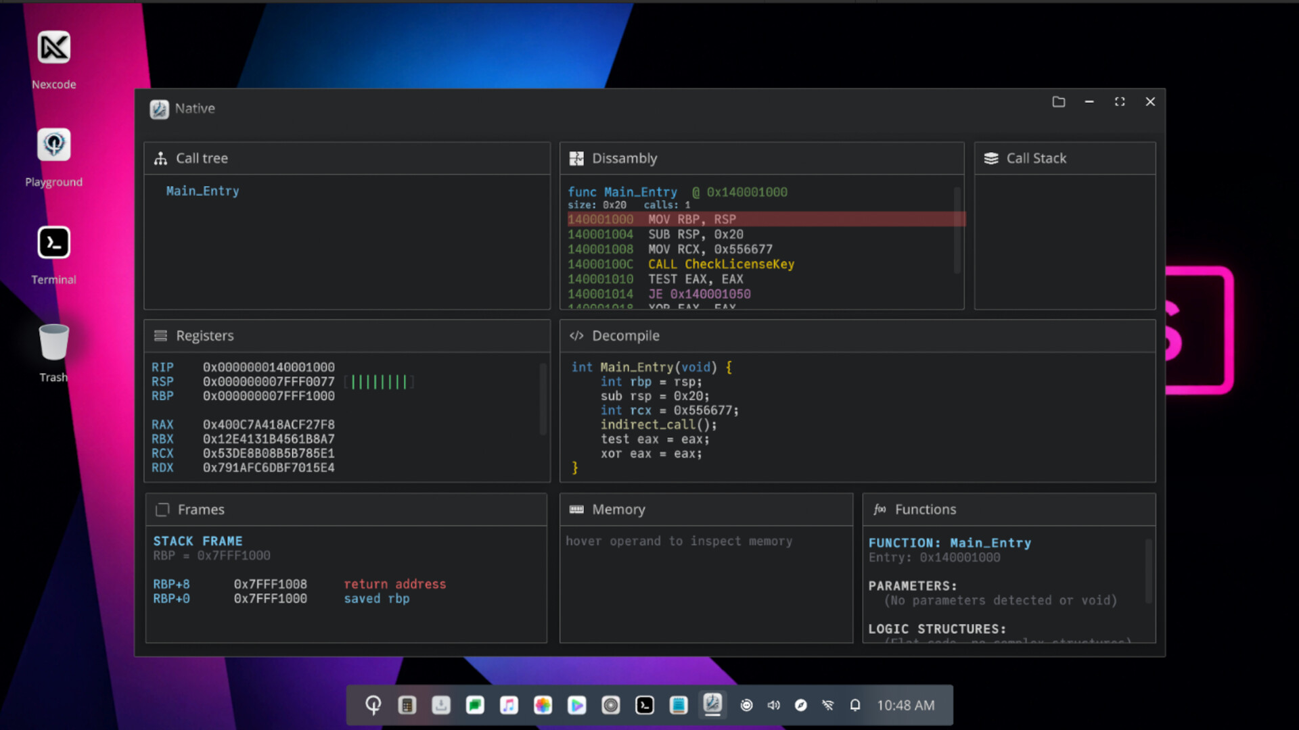Click the Call tree panel icon
This screenshot has width=1299, height=730.
coord(160,158)
